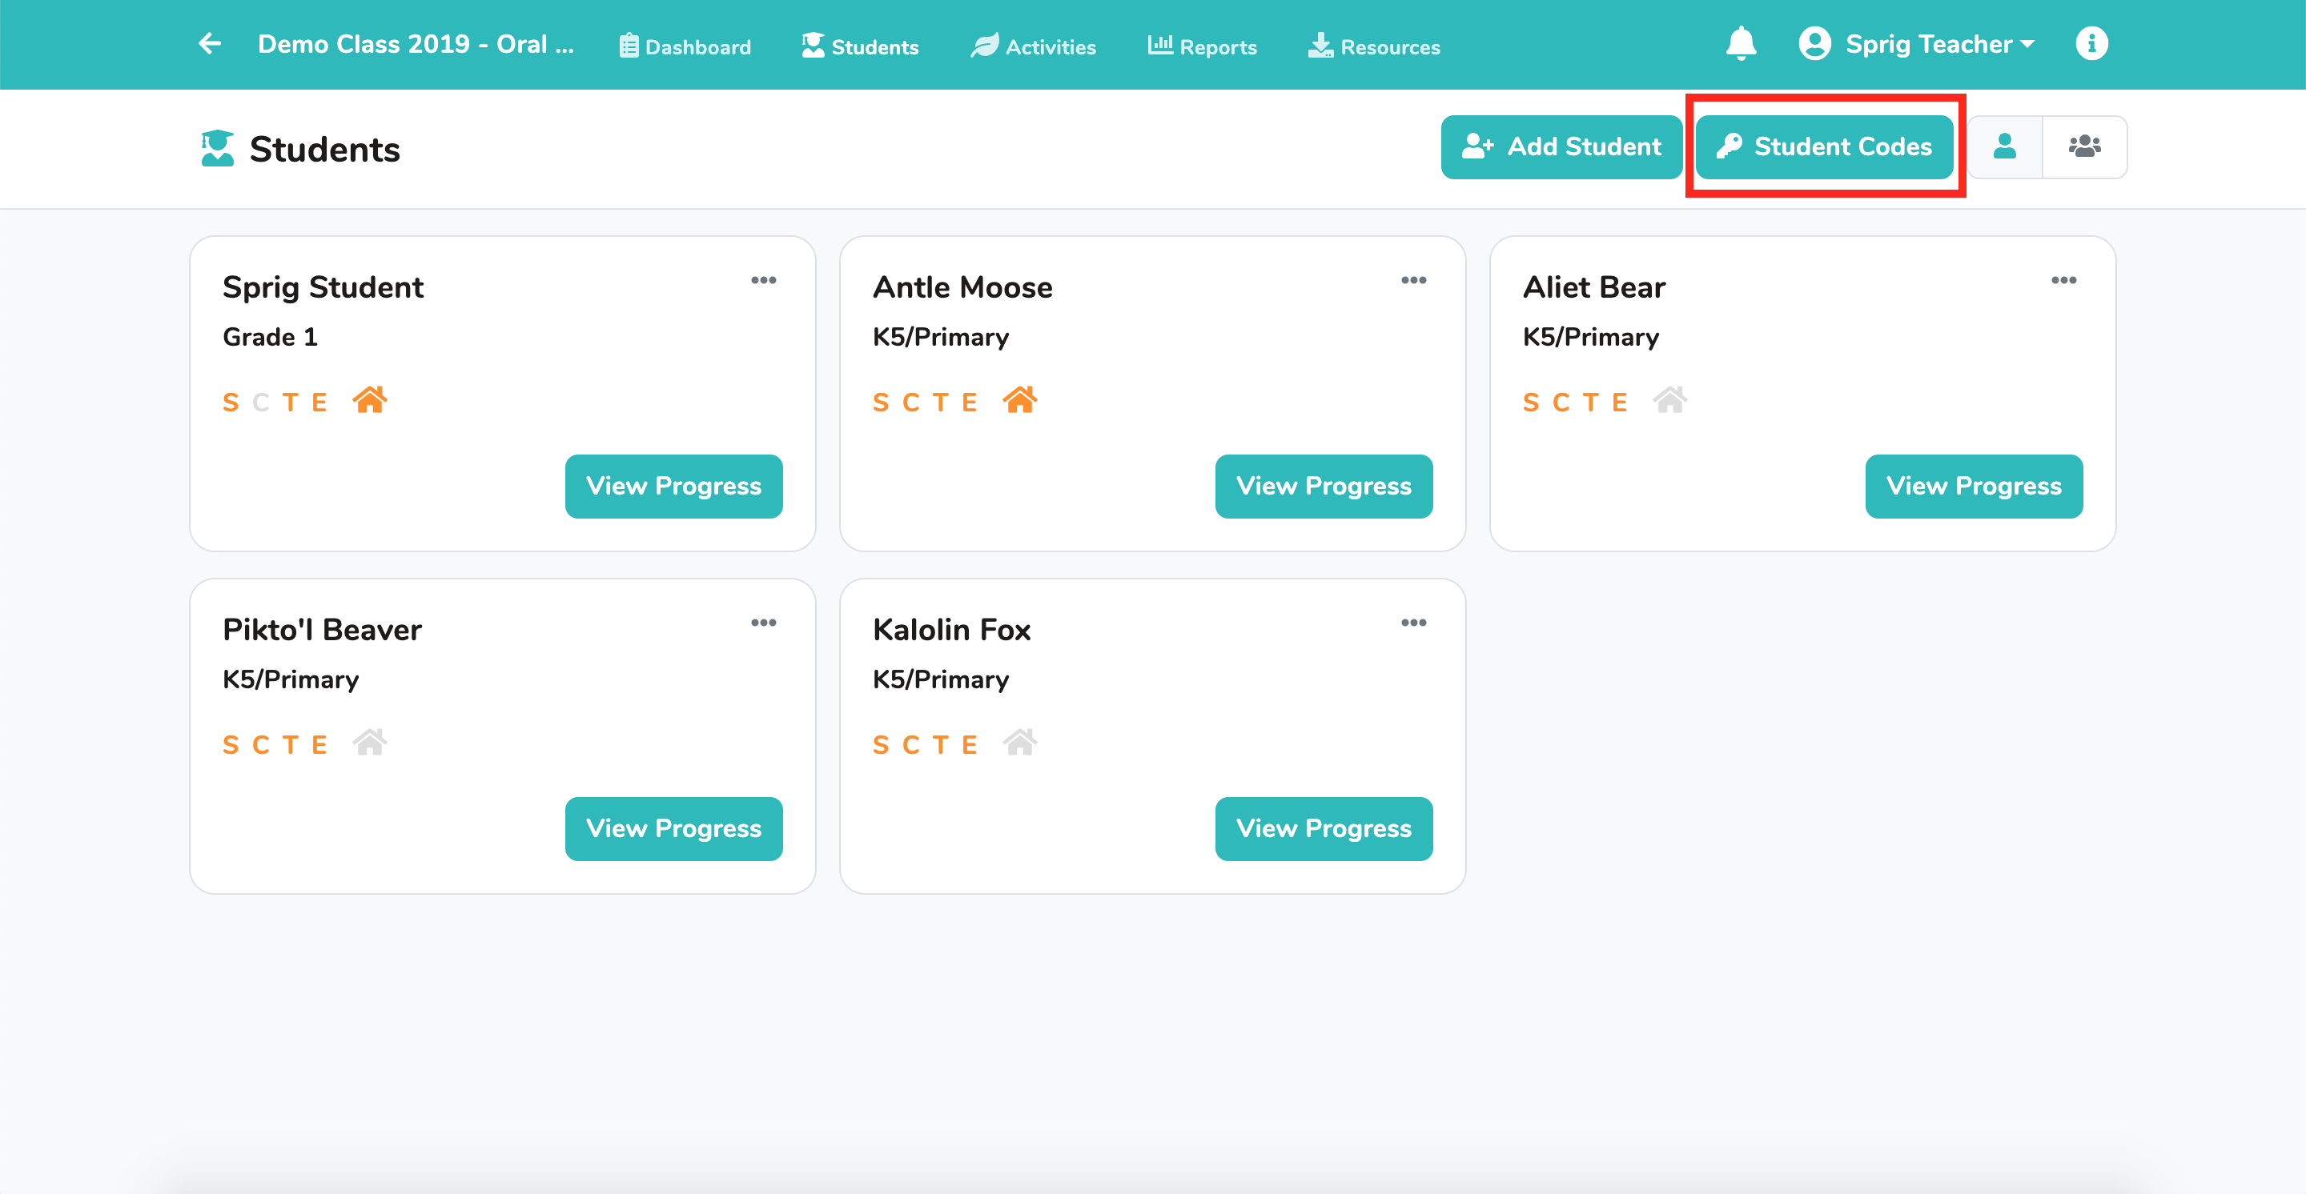Click Grade 1 label on Sprig Student
Image resolution: width=2306 pixels, height=1194 pixels.
pyautogui.click(x=271, y=337)
